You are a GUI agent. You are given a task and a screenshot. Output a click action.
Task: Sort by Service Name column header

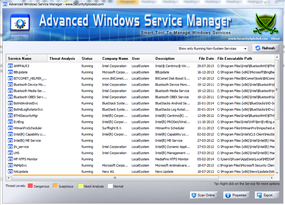27,58
